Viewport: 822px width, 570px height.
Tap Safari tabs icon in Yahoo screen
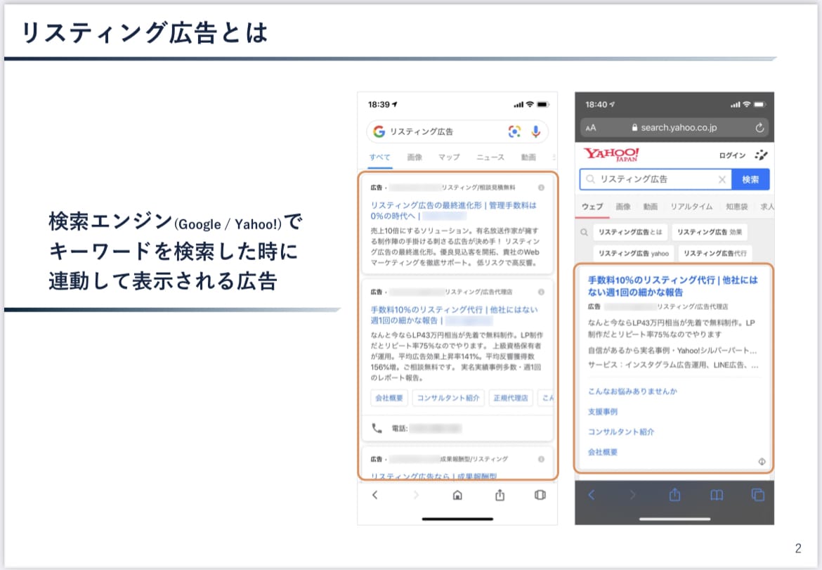click(757, 495)
